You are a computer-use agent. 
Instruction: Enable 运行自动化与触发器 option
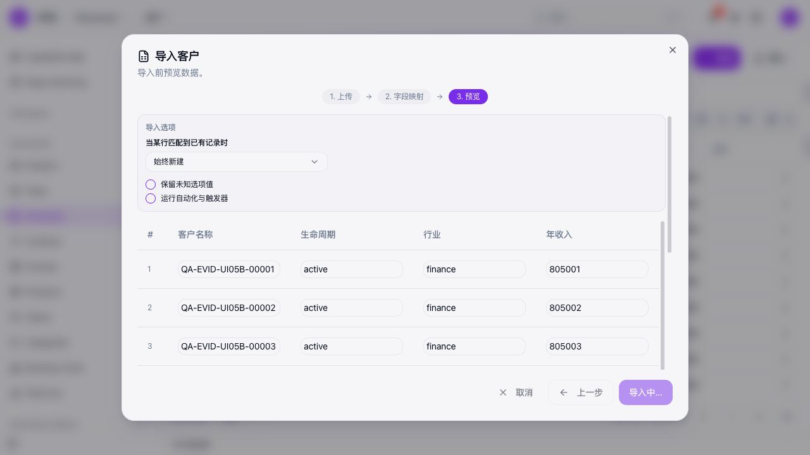point(151,198)
